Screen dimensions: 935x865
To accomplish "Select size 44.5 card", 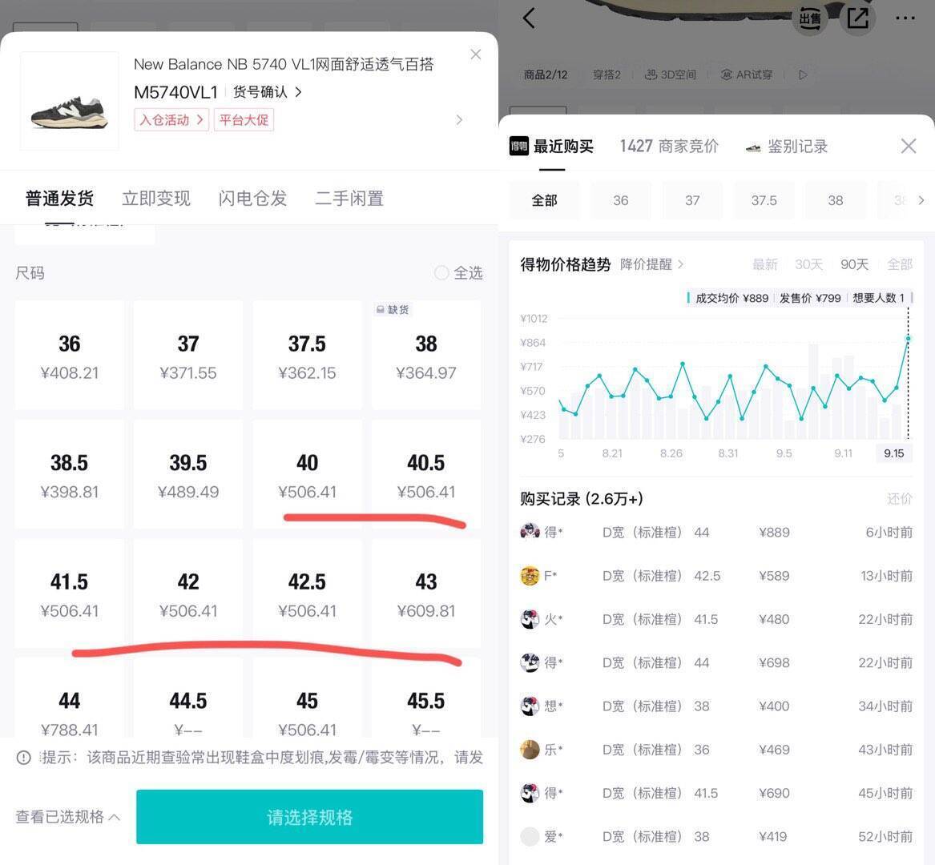I will click(187, 698).
